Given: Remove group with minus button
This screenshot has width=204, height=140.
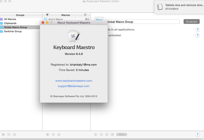Looking at the screenshot, I should point(9,135).
